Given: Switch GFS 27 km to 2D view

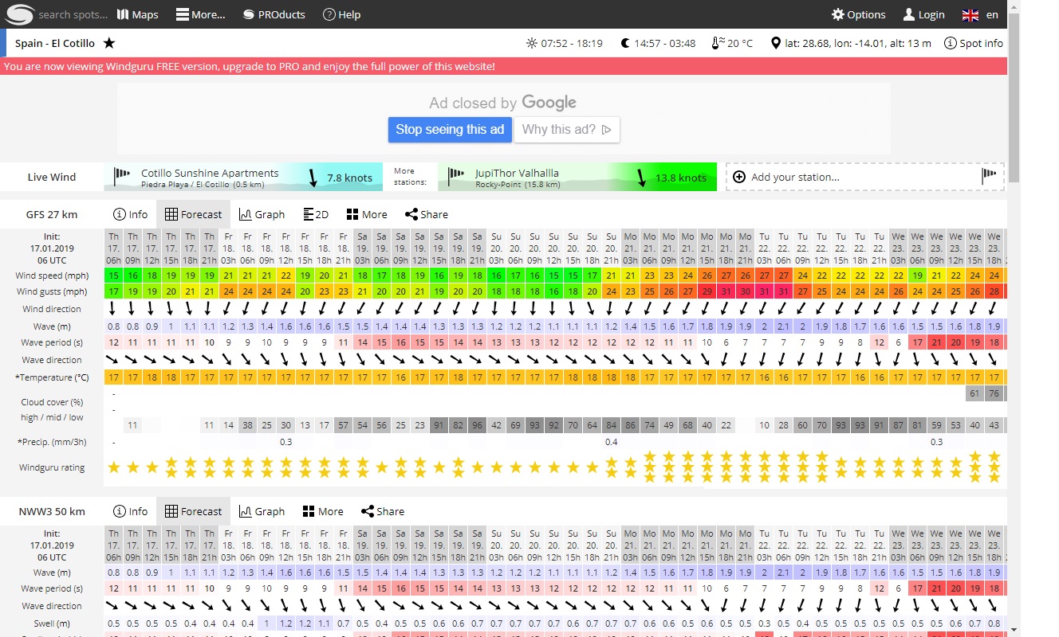Looking at the screenshot, I should point(317,214).
